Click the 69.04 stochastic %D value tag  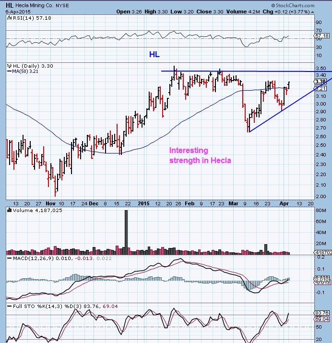pos(322,319)
